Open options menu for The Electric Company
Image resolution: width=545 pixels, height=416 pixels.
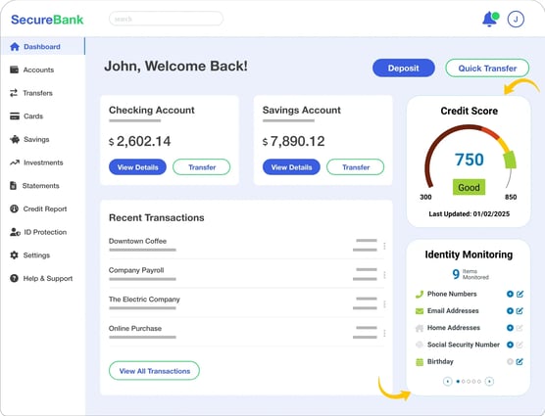pyautogui.click(x=384, y=304)
